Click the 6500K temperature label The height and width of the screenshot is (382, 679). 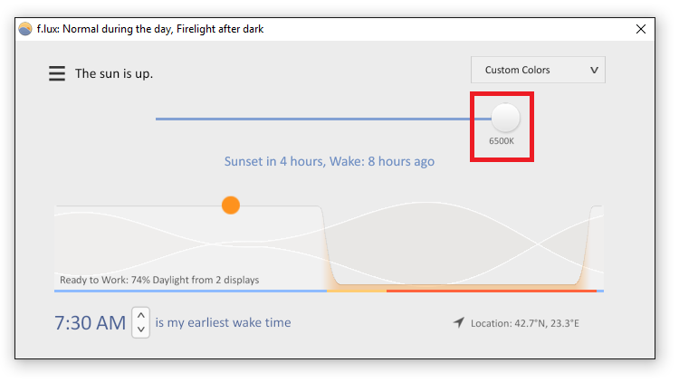coord(502,141)
